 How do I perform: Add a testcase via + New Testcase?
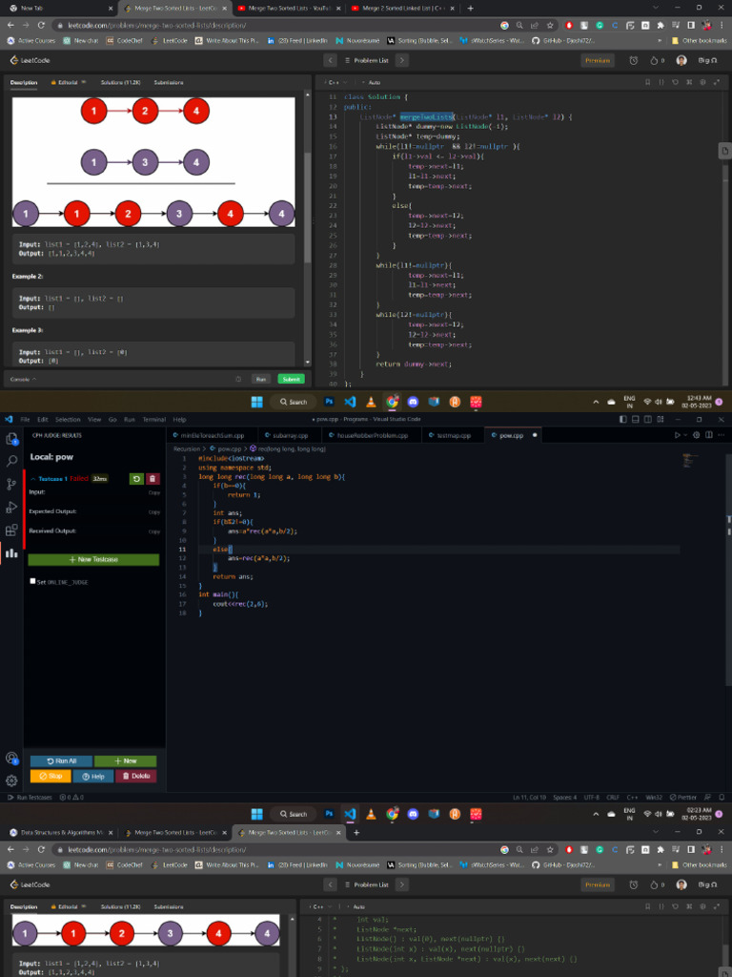click(93, 559)
